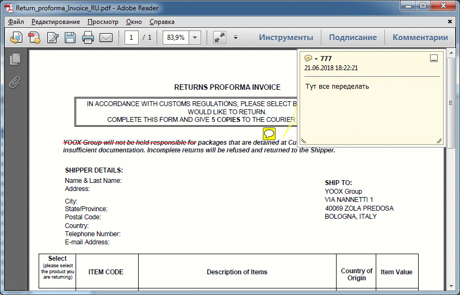The width and height of the screenshot is (460, 295).
Task: Open the page thumbnails panel
Action: pos(15,59)
